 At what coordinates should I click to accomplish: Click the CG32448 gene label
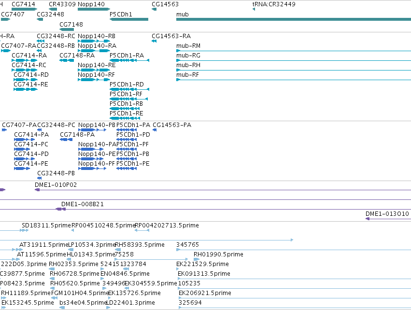50,14
